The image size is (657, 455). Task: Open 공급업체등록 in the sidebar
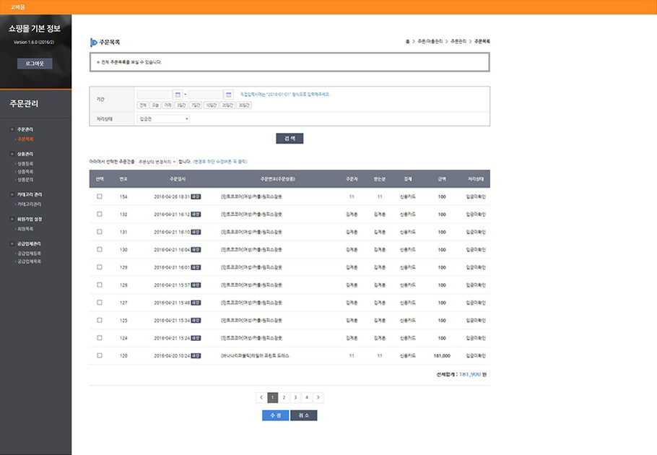click(x=29, y=253)
